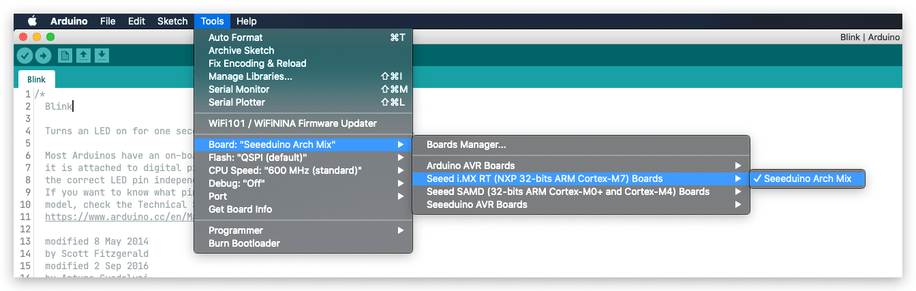Open the Arduino application menu
The height and width of the screenshot is (291, 916).
point(69,21)
